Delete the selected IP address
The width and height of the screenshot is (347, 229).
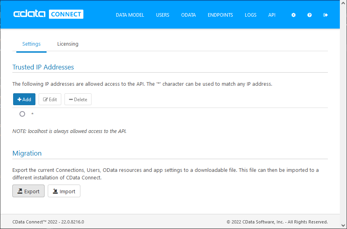point(78,99)
